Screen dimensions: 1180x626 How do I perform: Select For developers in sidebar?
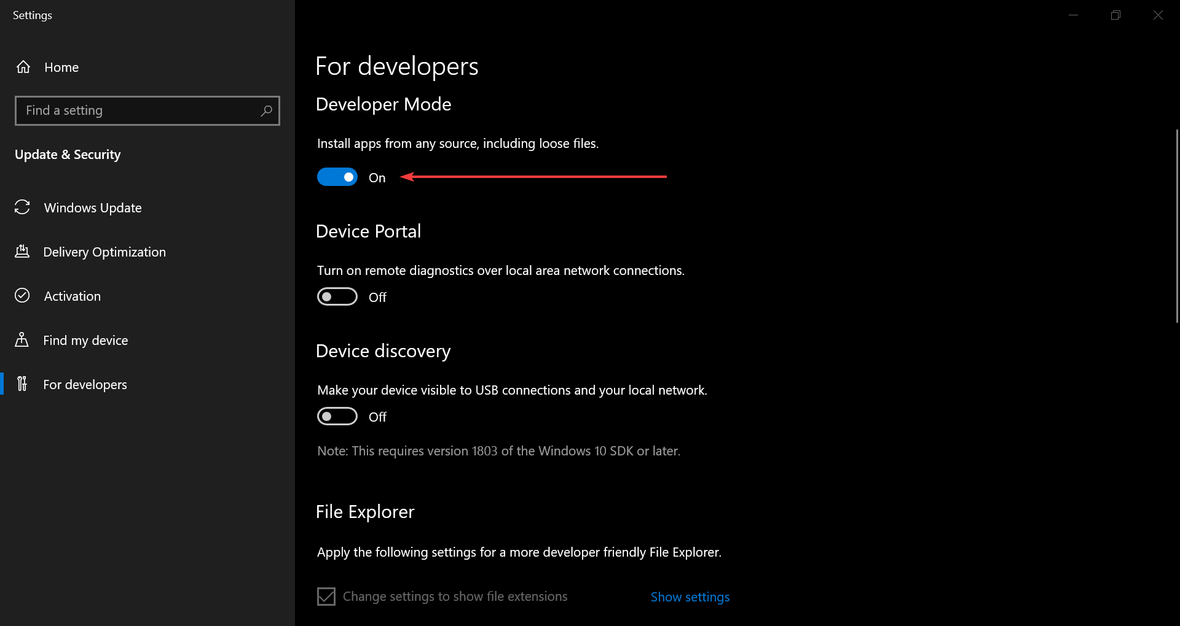147,384
